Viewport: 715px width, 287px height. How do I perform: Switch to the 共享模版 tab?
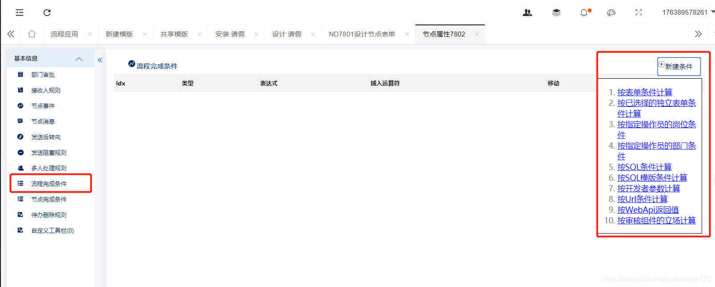pyautogui.click(x=174, y=34)
